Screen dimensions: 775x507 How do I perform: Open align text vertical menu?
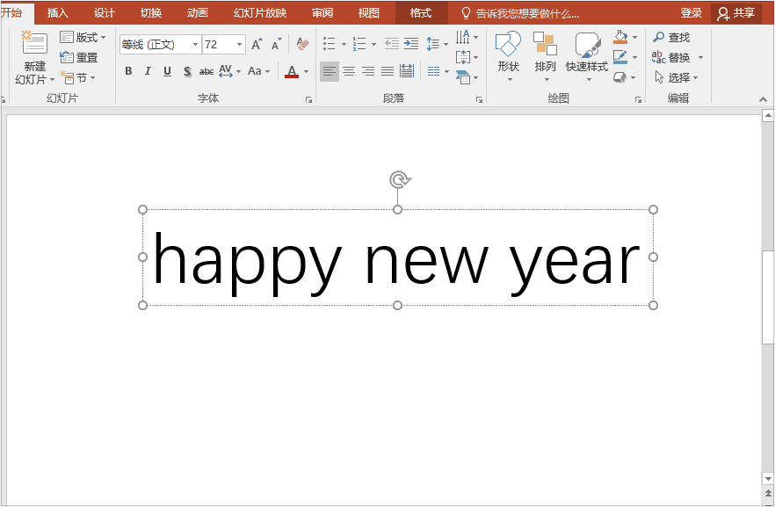[x=467, y=57]
